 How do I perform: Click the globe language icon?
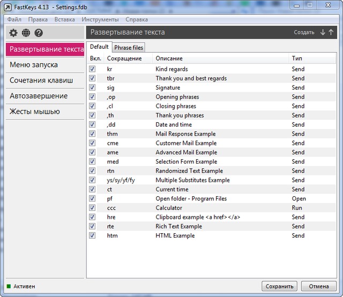[x=26, y=33]
